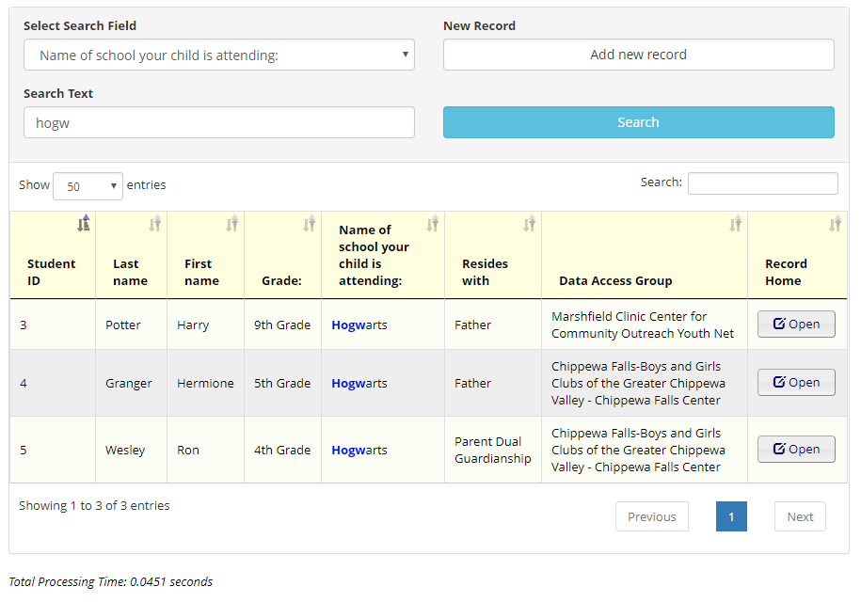This screenshot has height=602, width=861.
Task: Click Parent Dual Guardianship cell
Action: 492,450
